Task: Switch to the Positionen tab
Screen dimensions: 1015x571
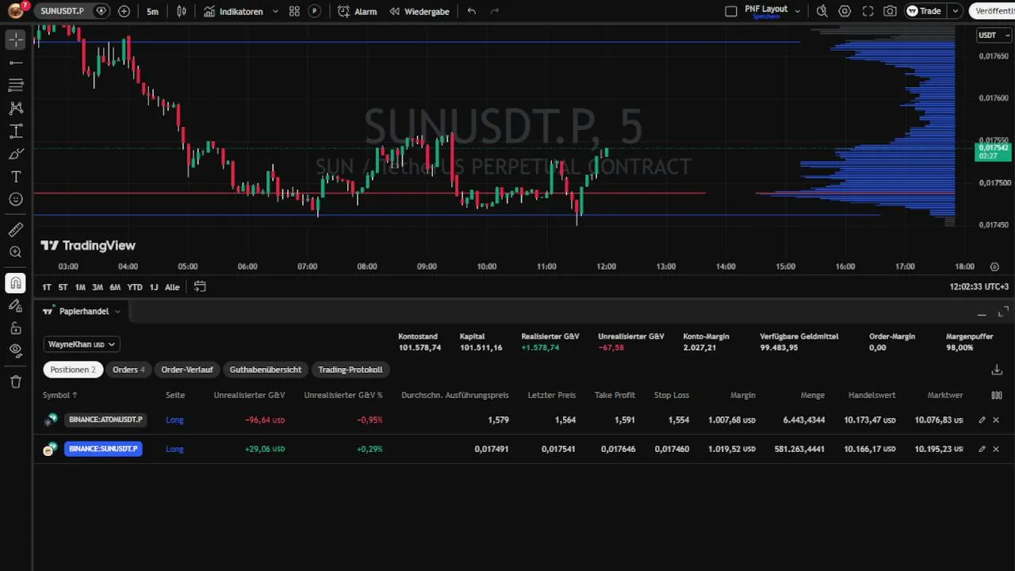Action: (x=73, y=370)
